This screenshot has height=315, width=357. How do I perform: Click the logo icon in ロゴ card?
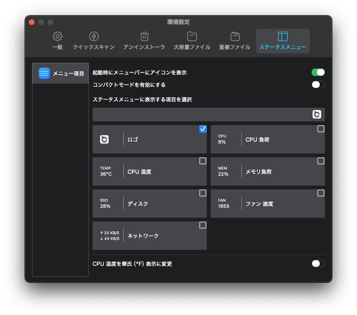pos(104,139)
